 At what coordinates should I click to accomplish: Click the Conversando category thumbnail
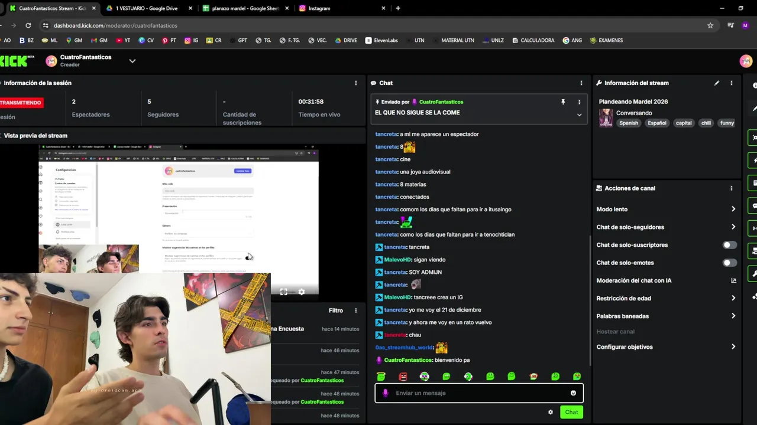(606, 117)
